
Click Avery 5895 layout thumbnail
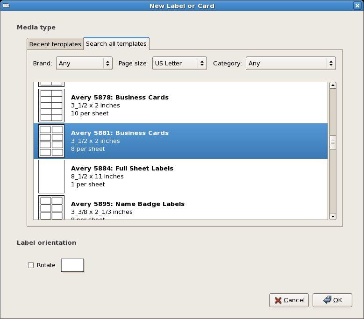51,207
